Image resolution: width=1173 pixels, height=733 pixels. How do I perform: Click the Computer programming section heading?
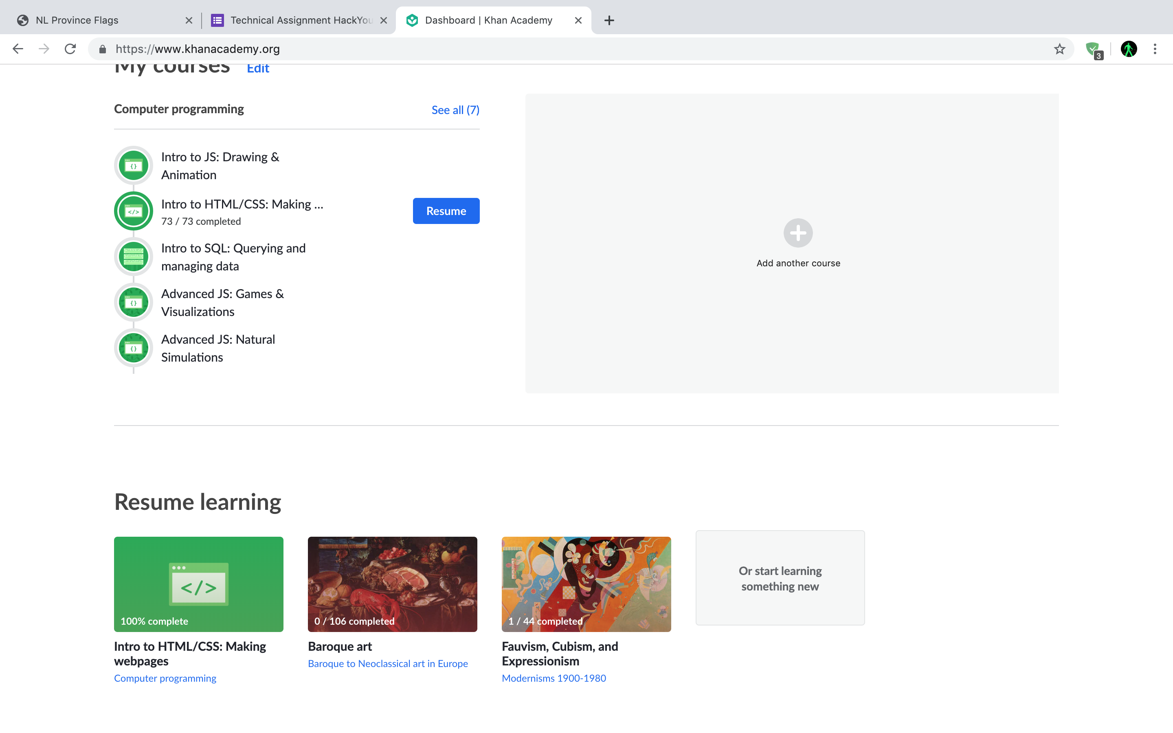(179, 109)
